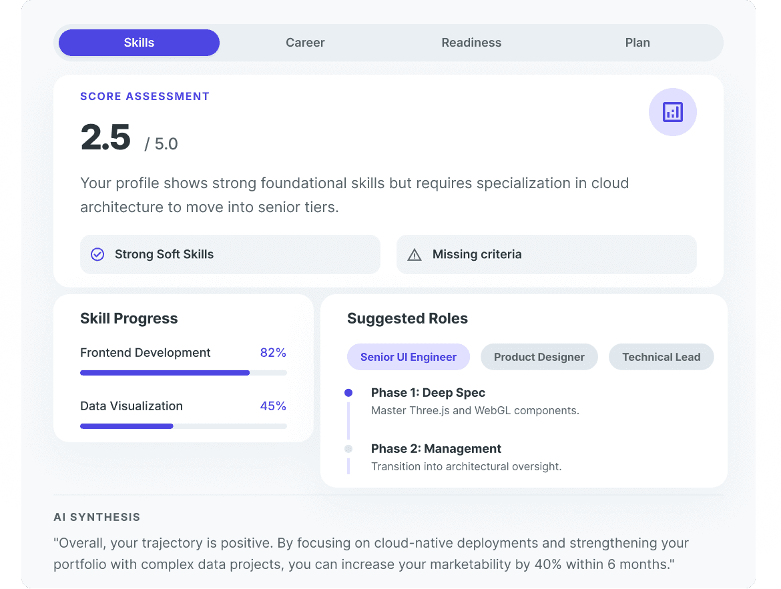Click the Data Visualization progress bar
781x589 pixels.
[184, 426]
